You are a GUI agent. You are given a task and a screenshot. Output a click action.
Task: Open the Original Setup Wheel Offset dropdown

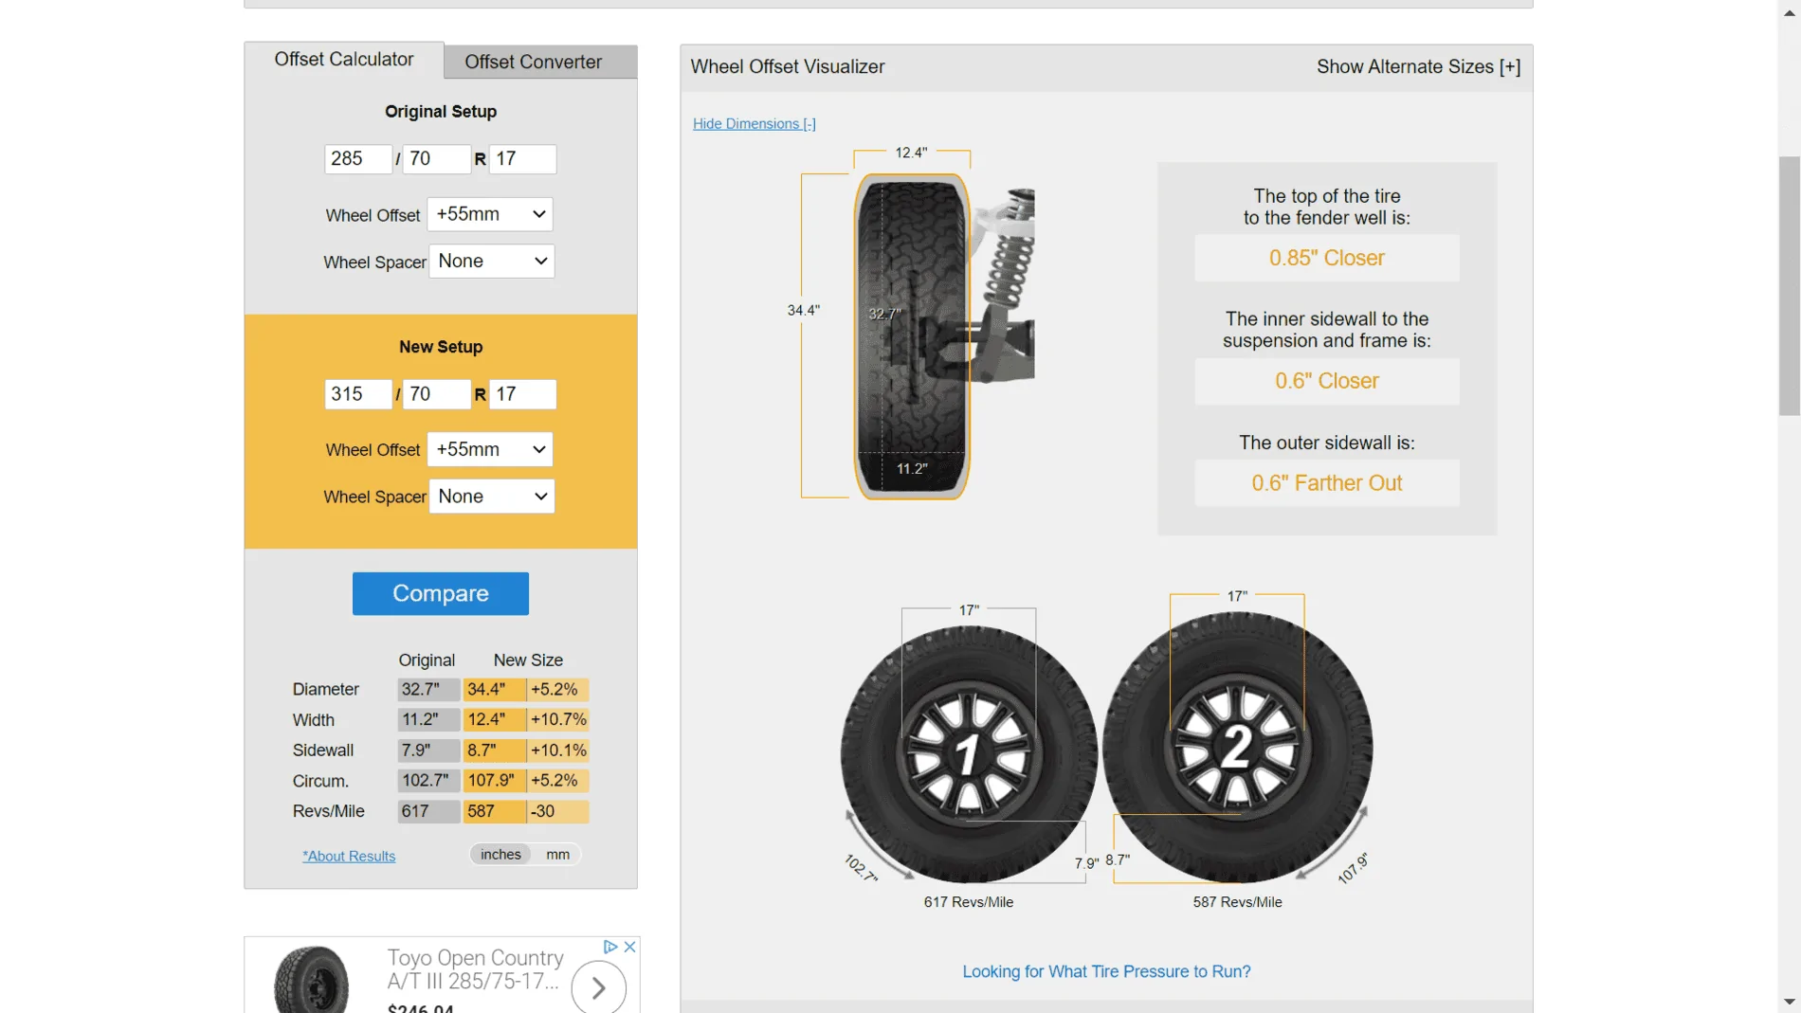point(490,214)
